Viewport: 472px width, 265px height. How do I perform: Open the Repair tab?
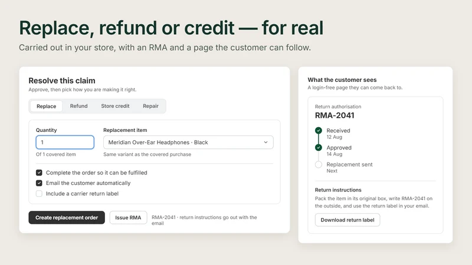150,106
